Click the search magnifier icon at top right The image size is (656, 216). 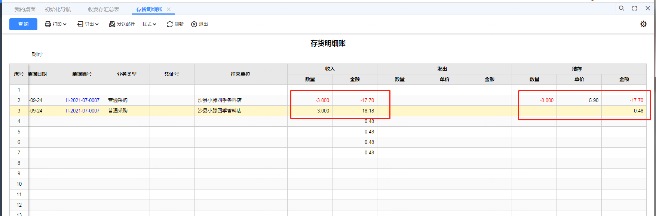(622, 8)
